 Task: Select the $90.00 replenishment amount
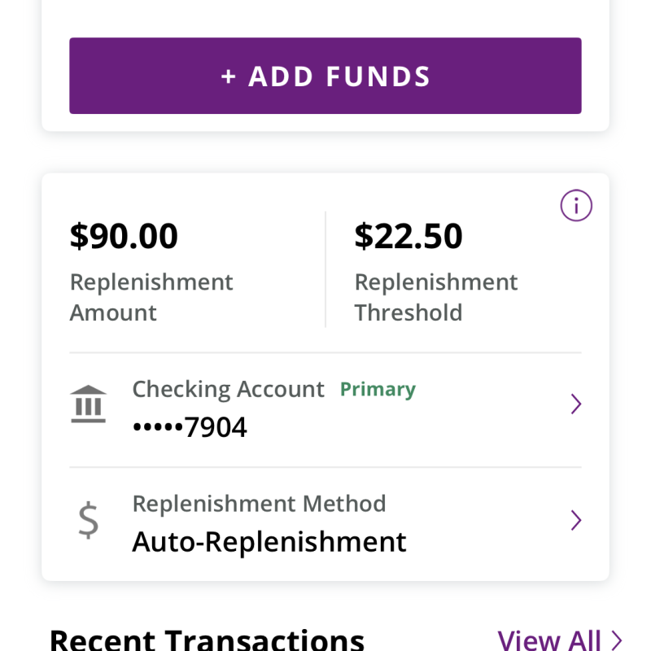coord(124,236)
